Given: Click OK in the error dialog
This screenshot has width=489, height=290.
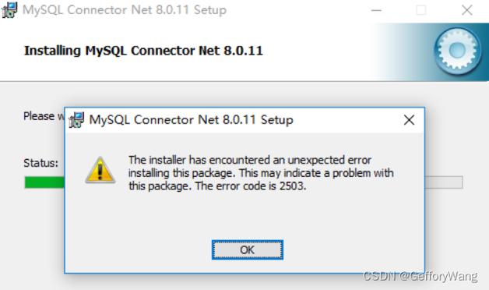Looking at the screenshot, I should 248,249.
